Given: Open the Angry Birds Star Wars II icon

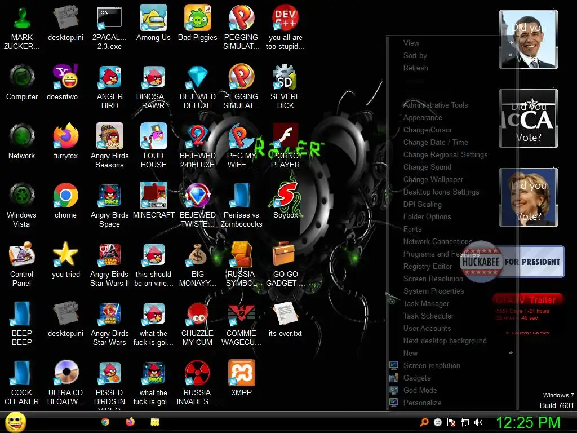Looking at the screenshot, I should pos(109,264).
